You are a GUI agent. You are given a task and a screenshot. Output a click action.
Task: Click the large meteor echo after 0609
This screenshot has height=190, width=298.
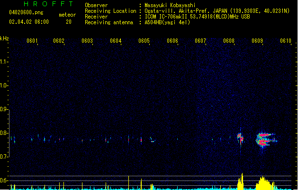(266, 140)
